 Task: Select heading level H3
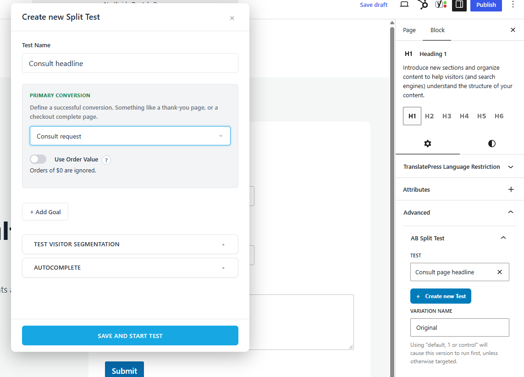click(447, 116)
